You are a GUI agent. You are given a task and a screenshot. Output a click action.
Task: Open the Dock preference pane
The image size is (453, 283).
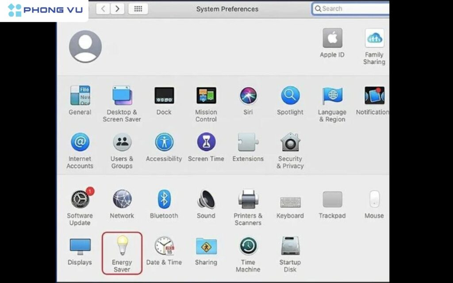pyautogui.click(x=164, y=96)
